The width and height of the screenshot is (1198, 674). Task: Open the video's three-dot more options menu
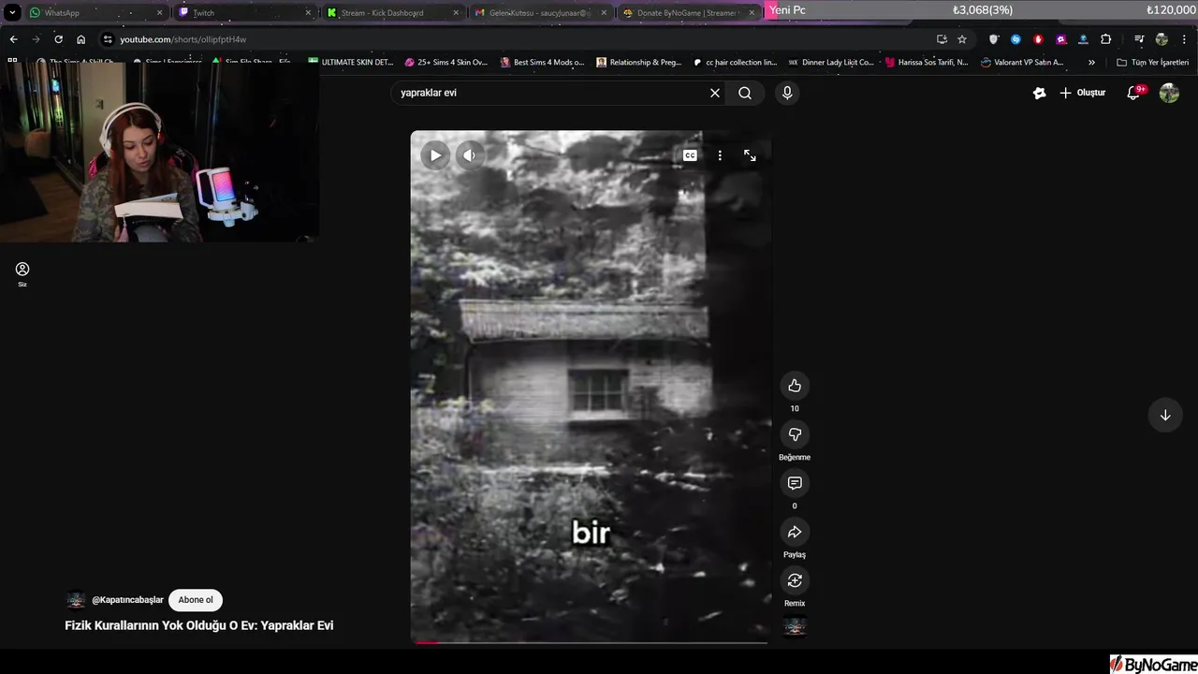pos(720,155)
